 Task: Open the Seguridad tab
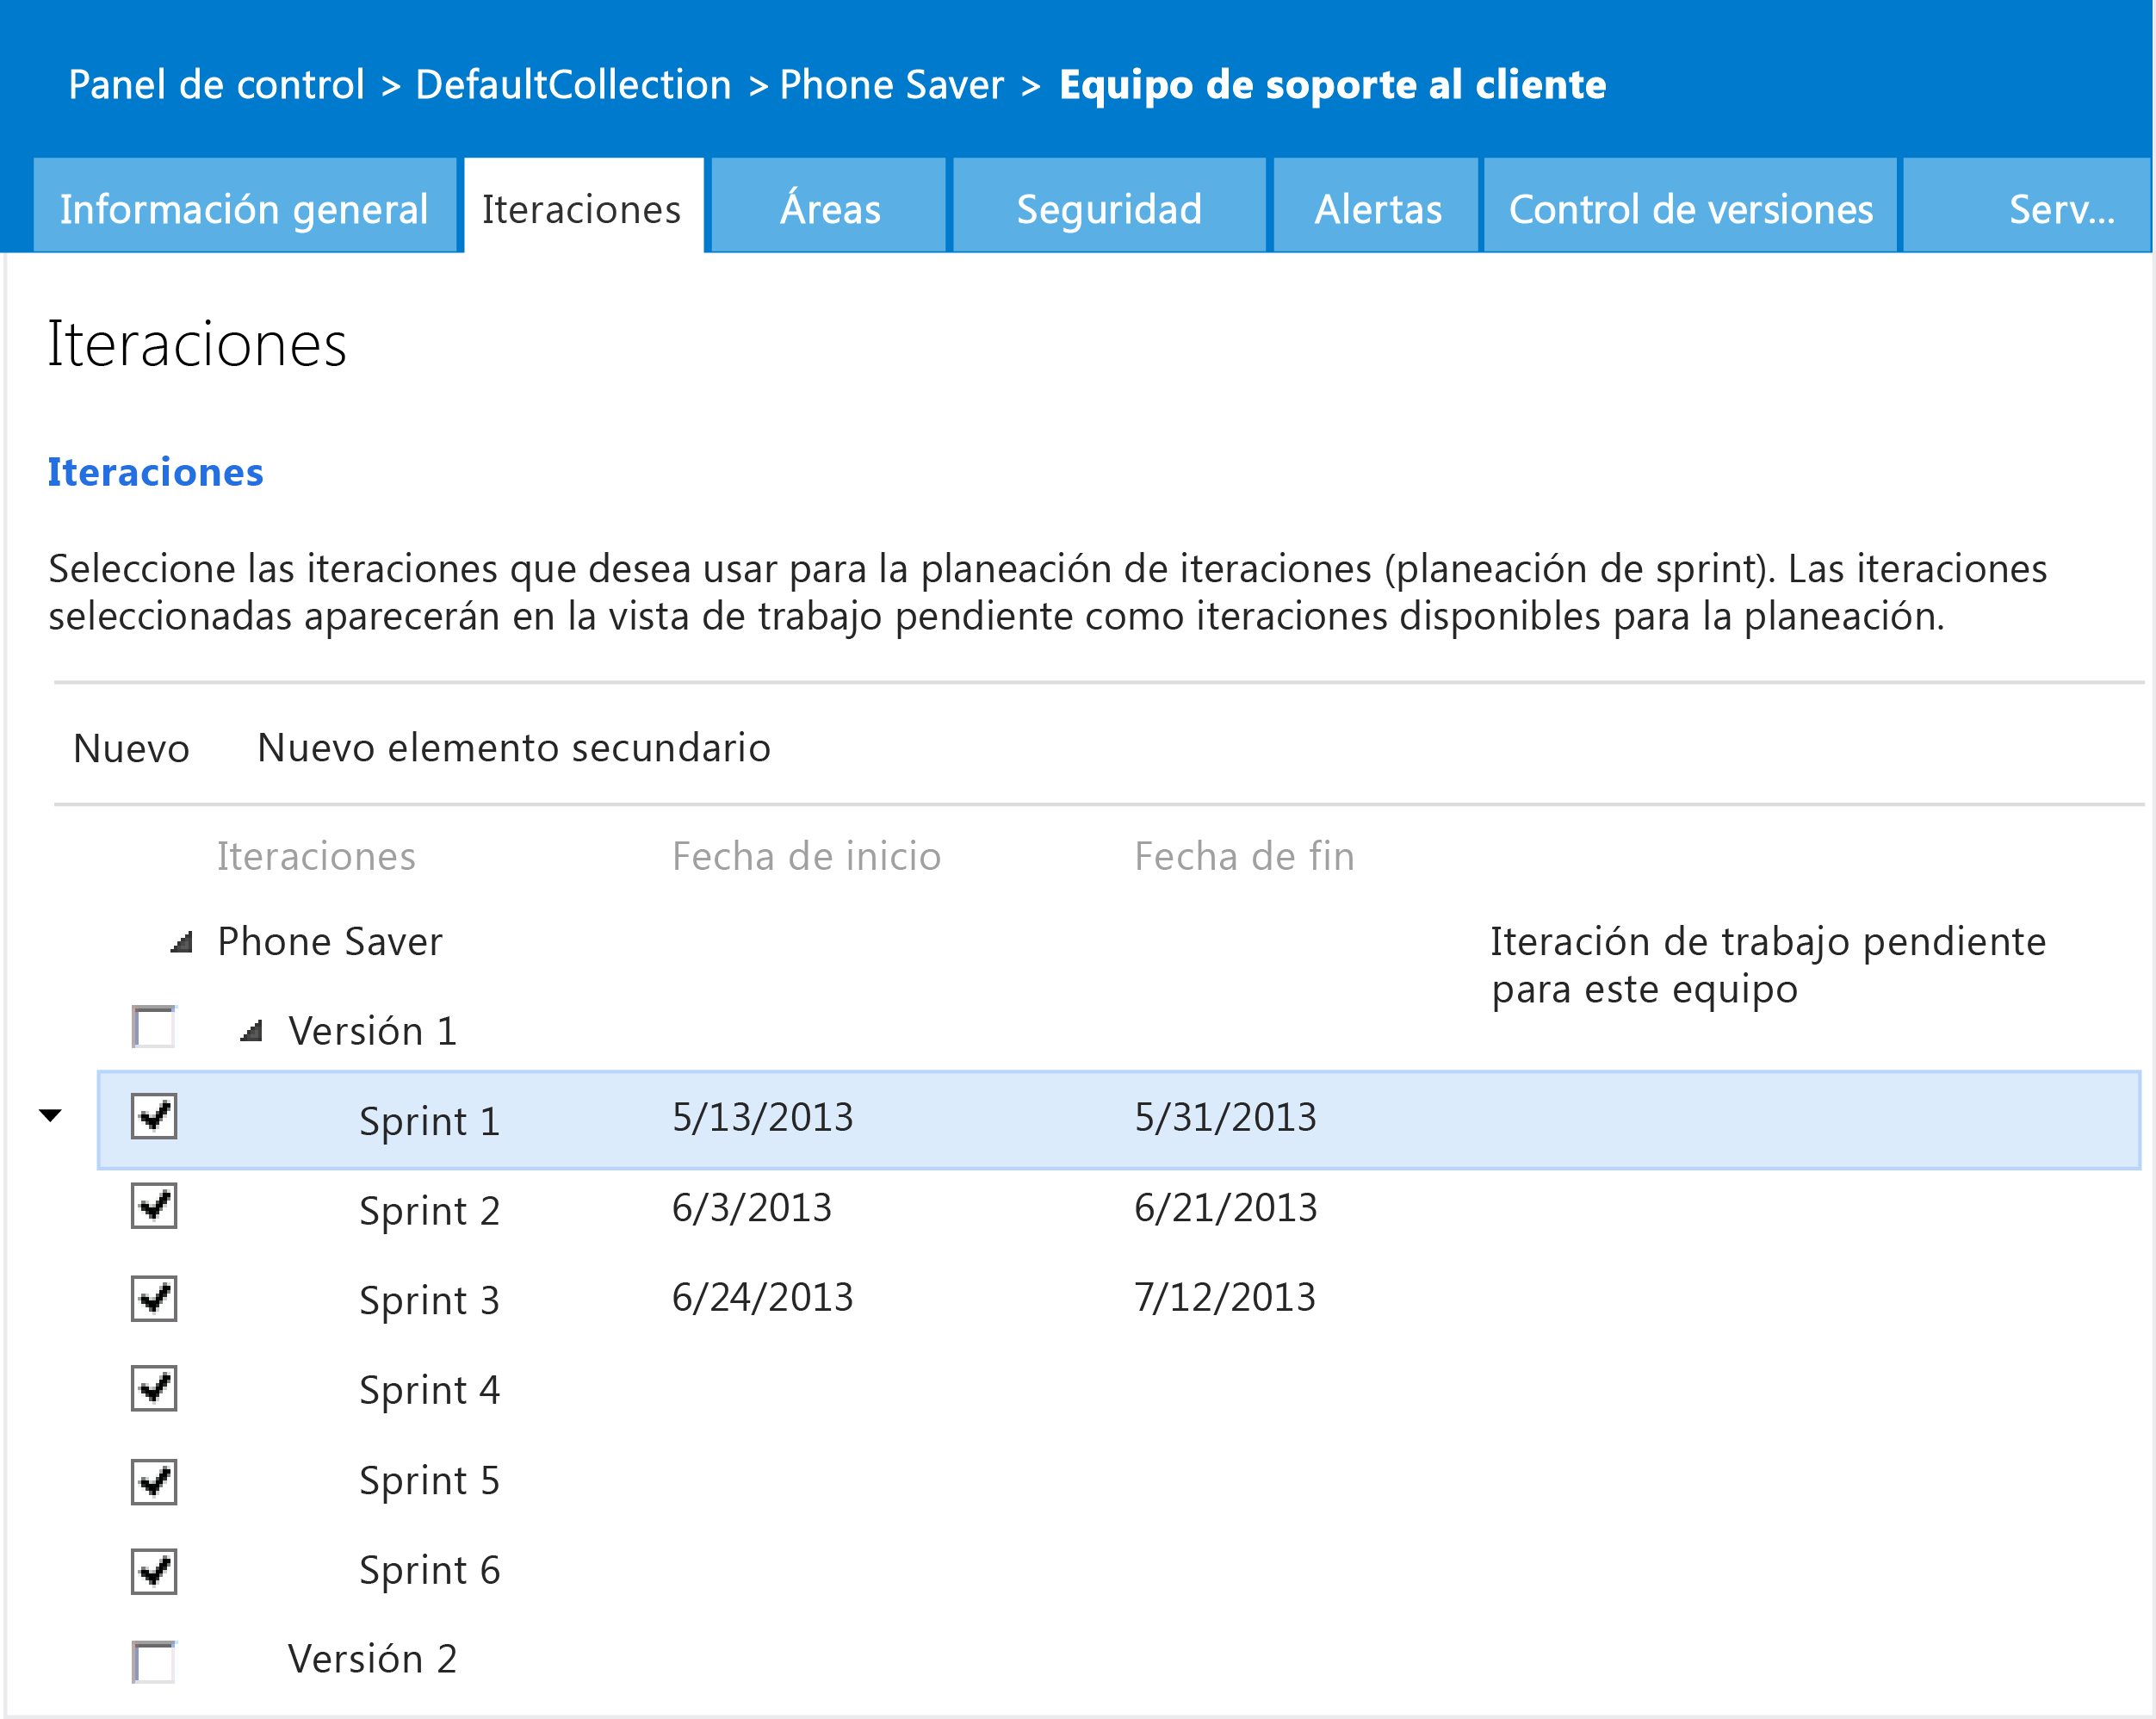[x=1108, y=209]
